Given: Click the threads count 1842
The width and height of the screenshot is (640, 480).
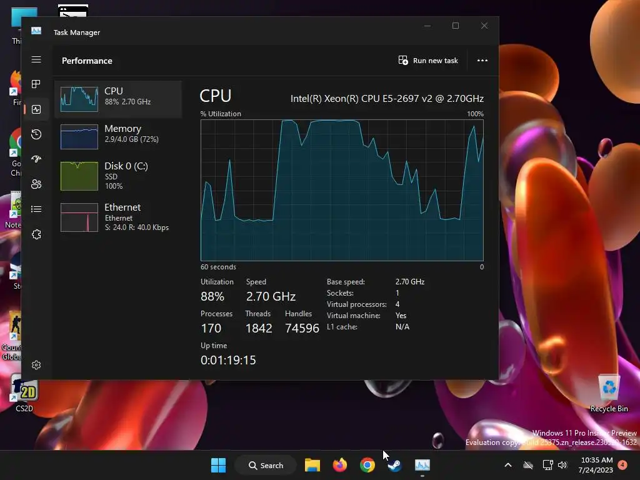Looking at the screenshot, I should point(258,328).
